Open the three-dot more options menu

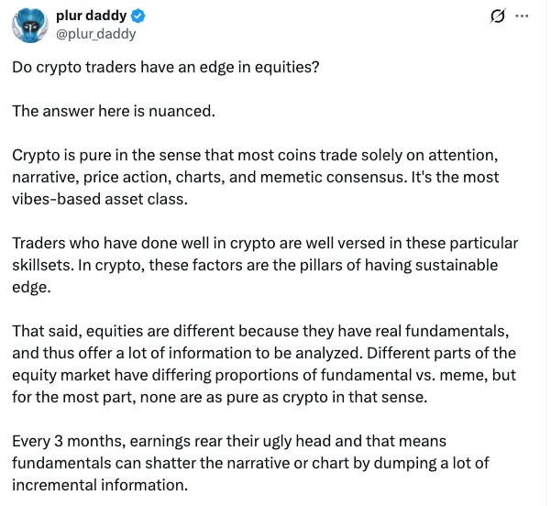pos(523,16)
